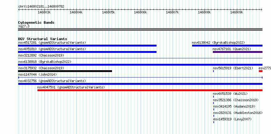Viewport: 271px width, 134px height.
Task: Select the black nsv3175932 variant bar
Action: click(65, 71)
